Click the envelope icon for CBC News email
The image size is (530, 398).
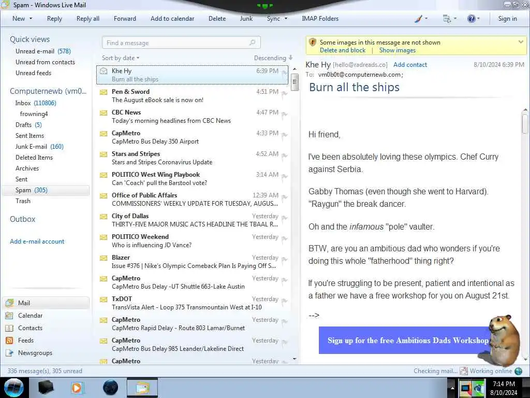[104, 112]
